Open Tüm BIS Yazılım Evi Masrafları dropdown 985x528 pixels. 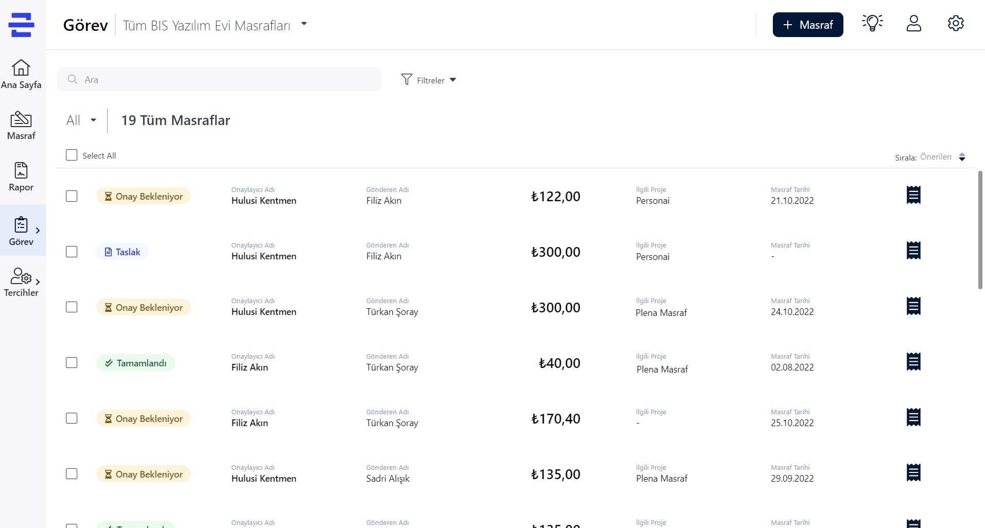(x=215, y=25)
